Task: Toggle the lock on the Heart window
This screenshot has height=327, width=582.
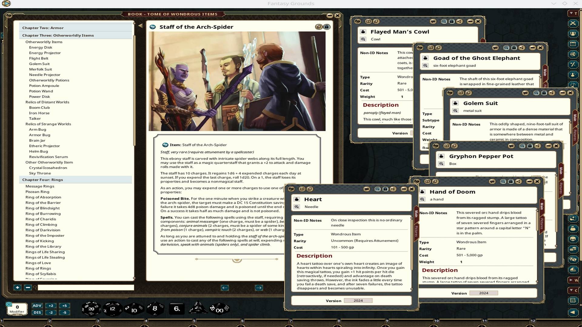Action: pos(385,189)
